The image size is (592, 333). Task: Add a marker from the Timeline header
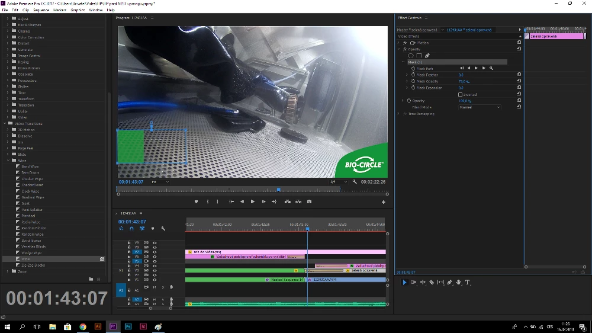153,229
